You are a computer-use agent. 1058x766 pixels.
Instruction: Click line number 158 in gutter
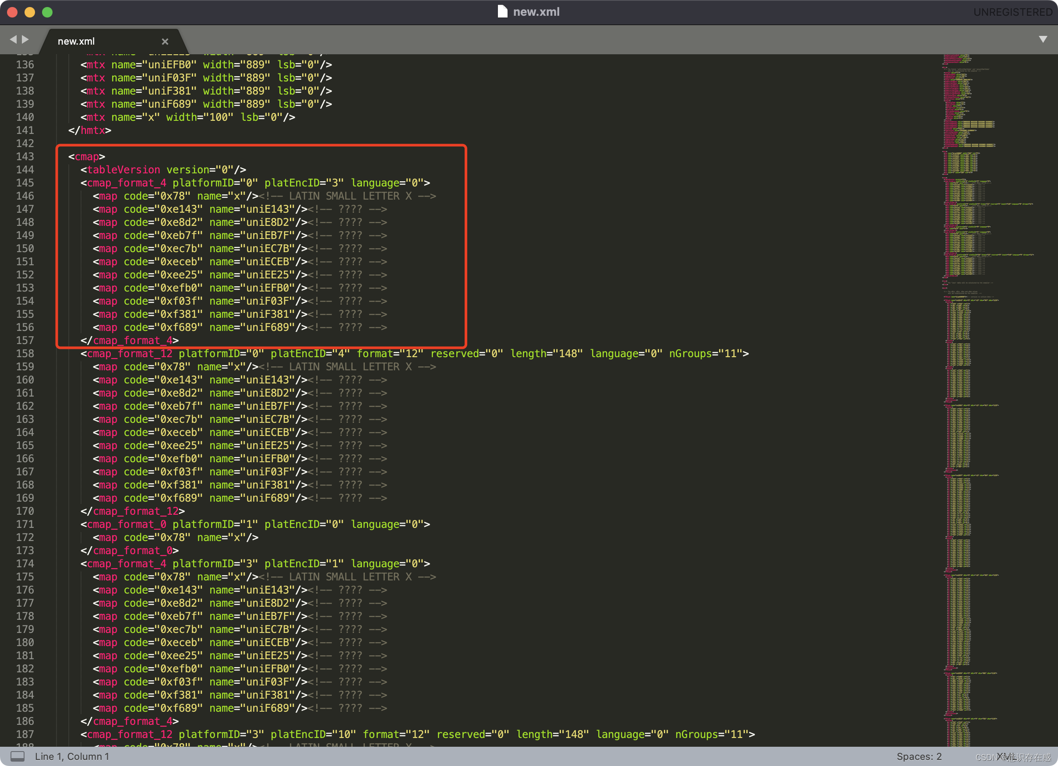coord(25,353)
